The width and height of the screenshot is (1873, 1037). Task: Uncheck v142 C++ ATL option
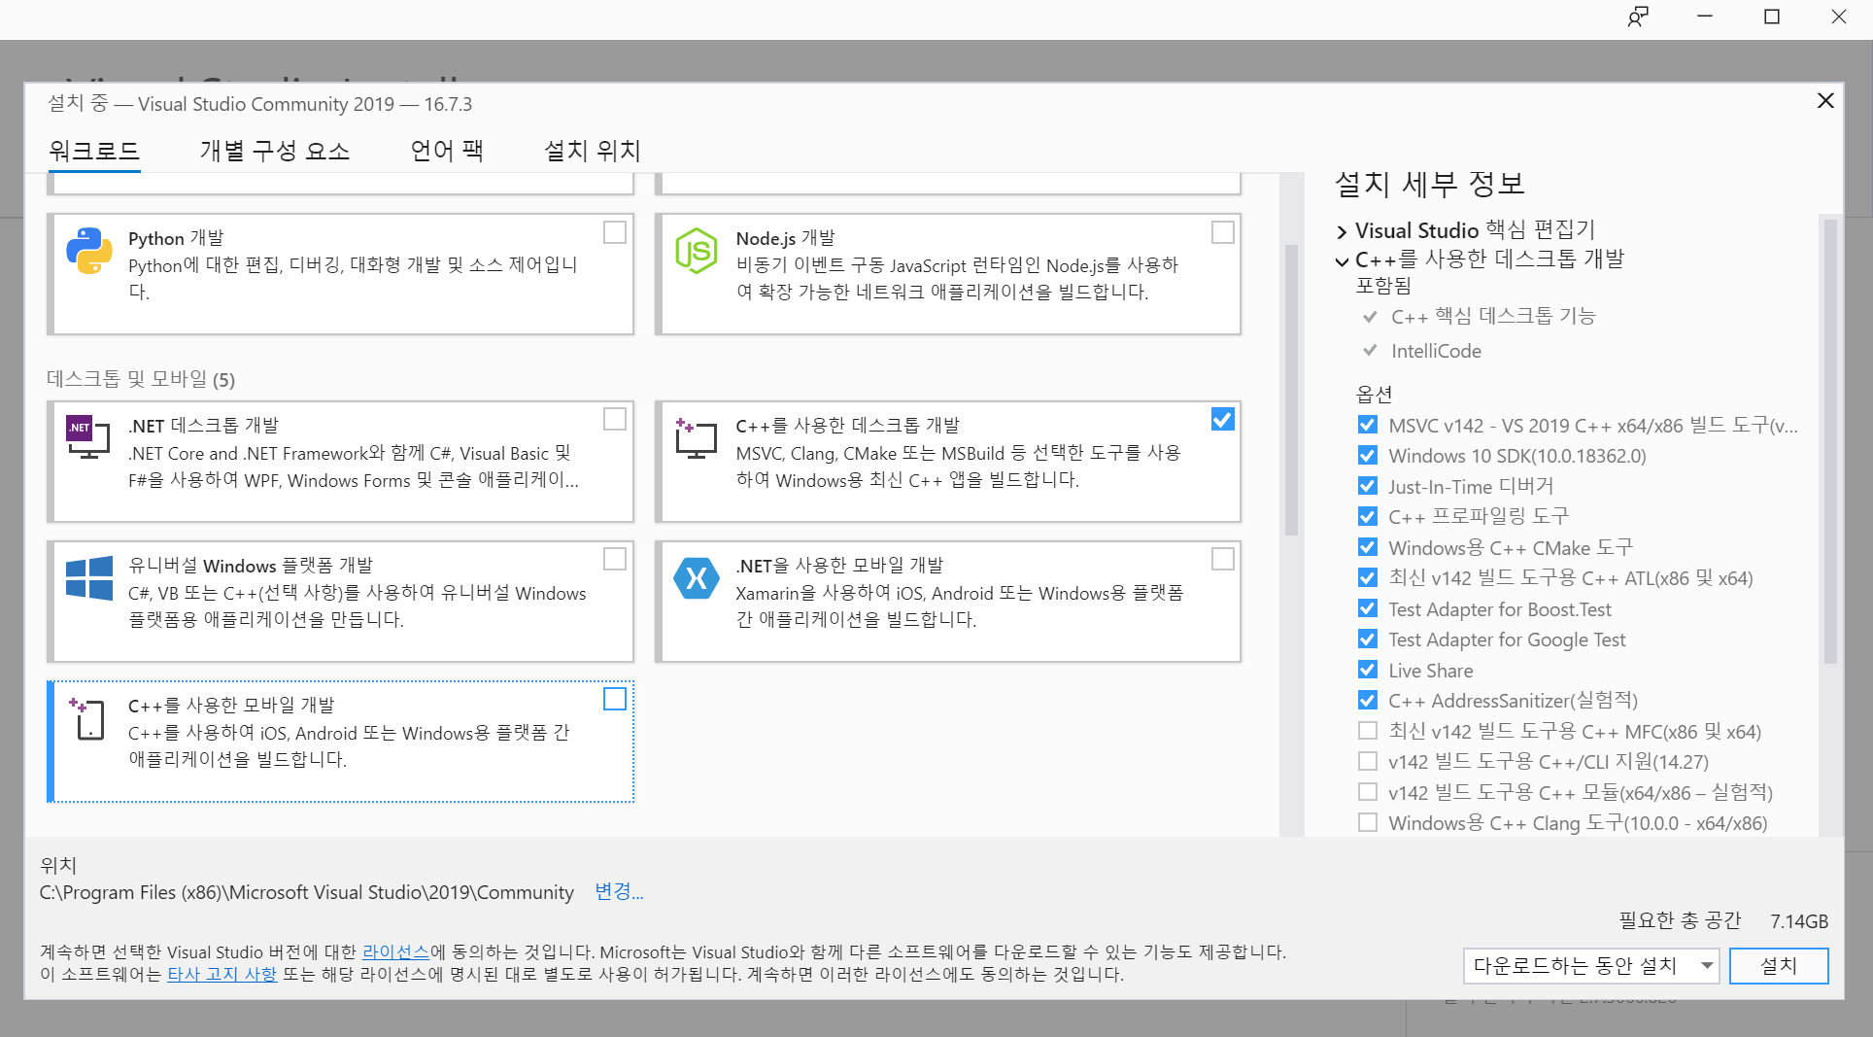tap(1368, 577)
